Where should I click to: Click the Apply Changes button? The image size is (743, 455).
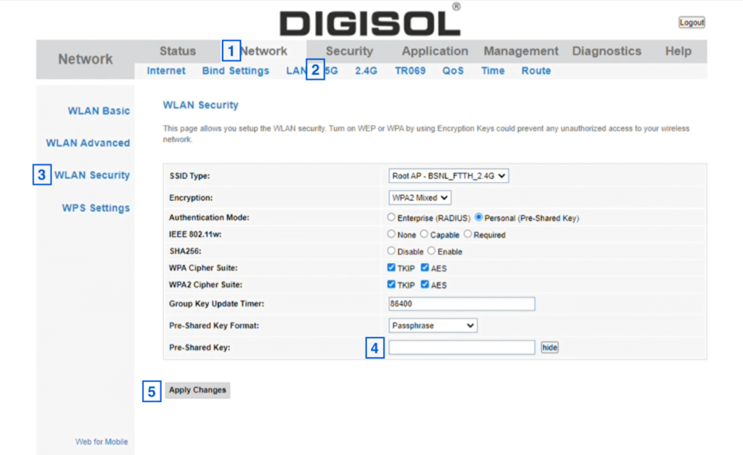[x=197, y=390]
